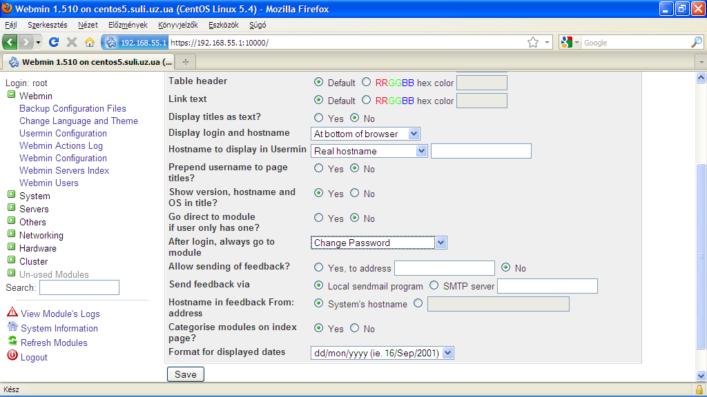Click the search magnifier icon
707x397 pixels.
coord(696,42)
